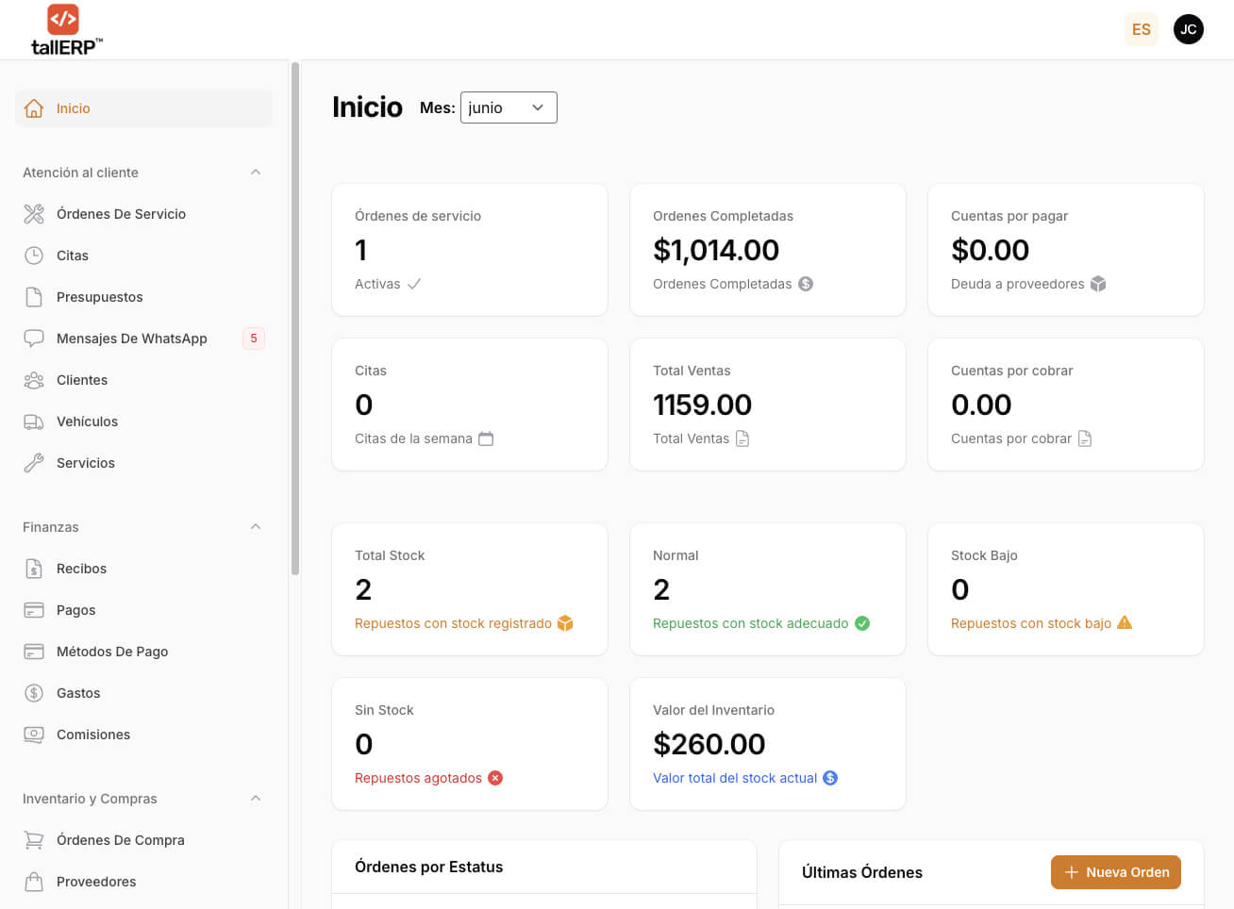Open the Valor del Inventario card
1234x909 pixels.
click(768, 744)
